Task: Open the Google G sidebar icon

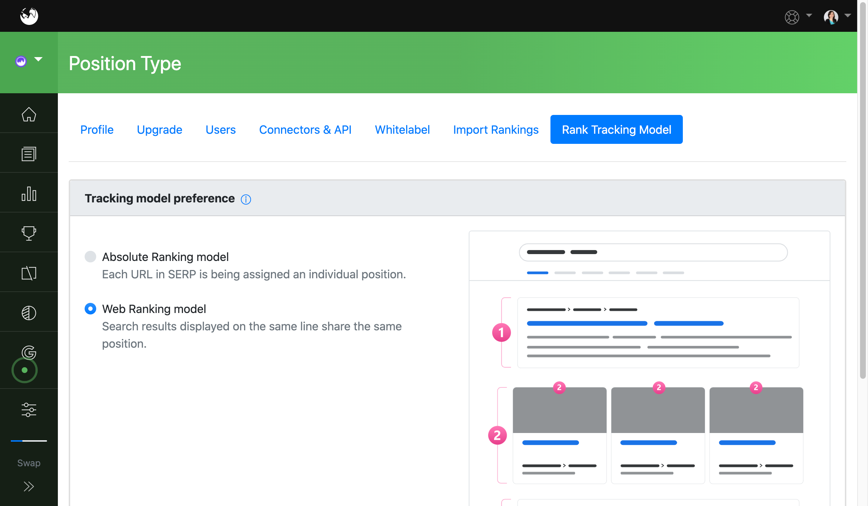Action: click(29, 352)
